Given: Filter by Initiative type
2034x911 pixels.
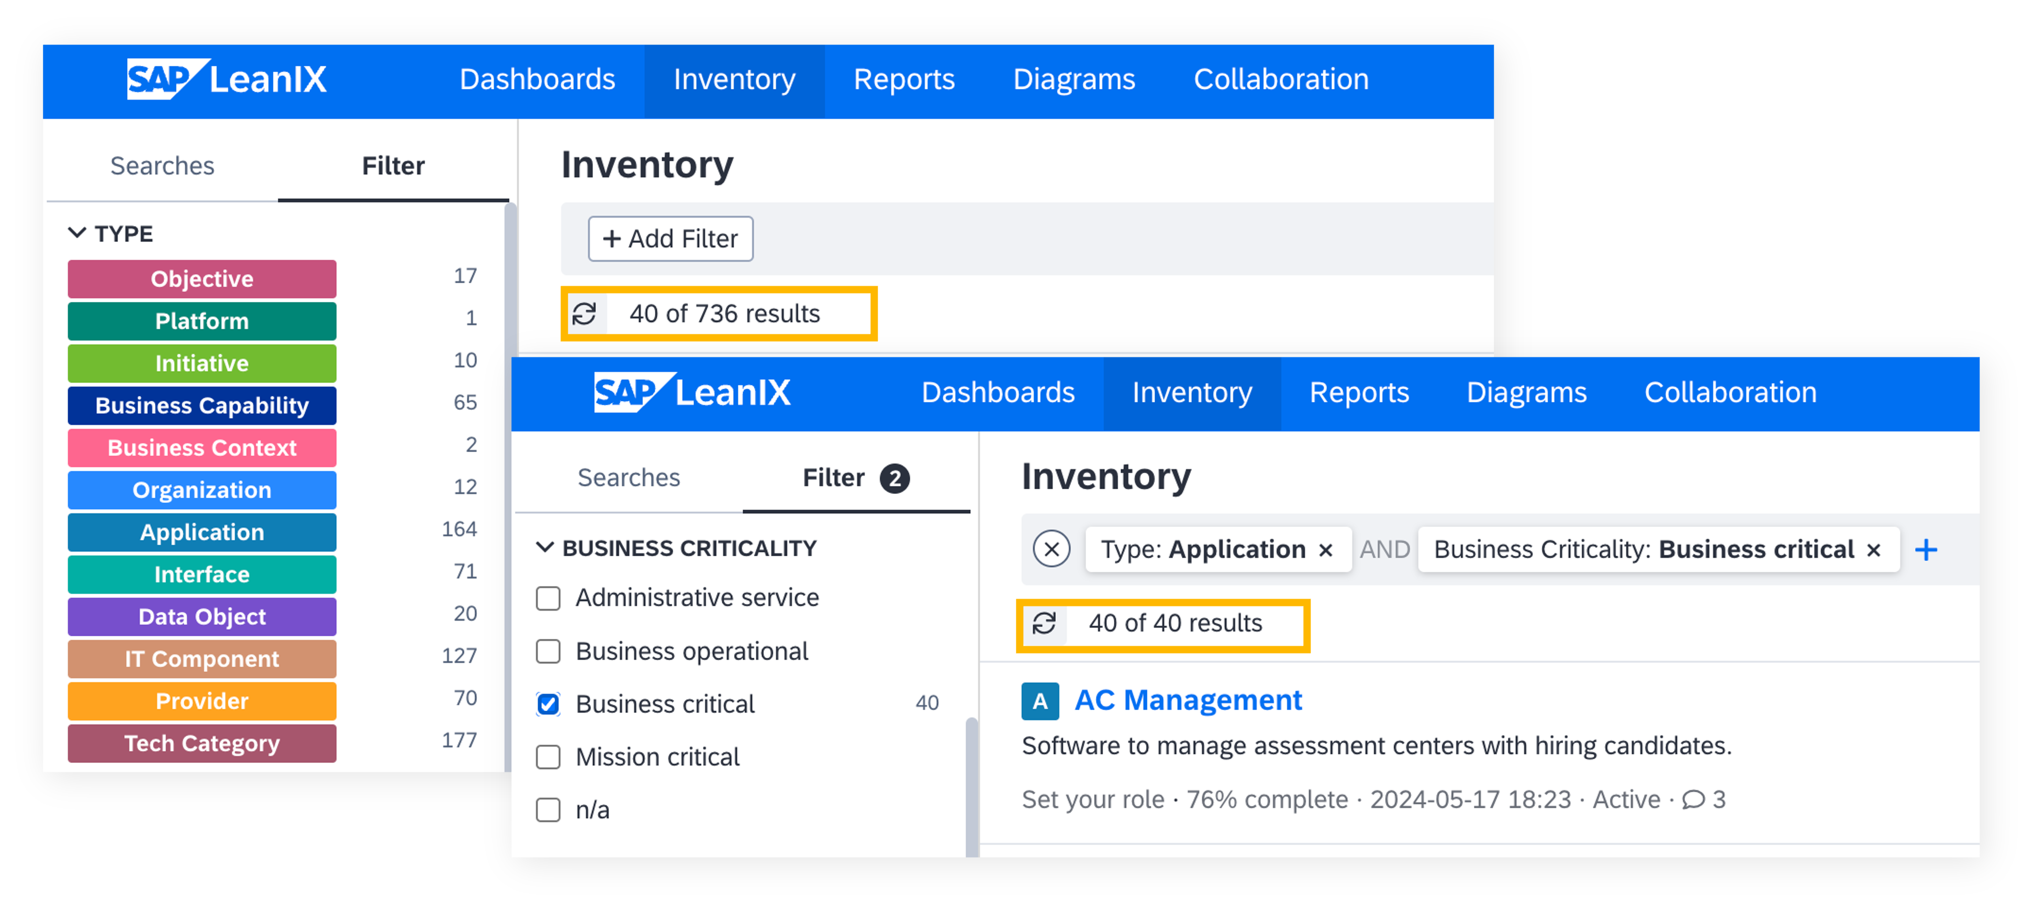Looking at the screenshot, I should tap(202, 364).
